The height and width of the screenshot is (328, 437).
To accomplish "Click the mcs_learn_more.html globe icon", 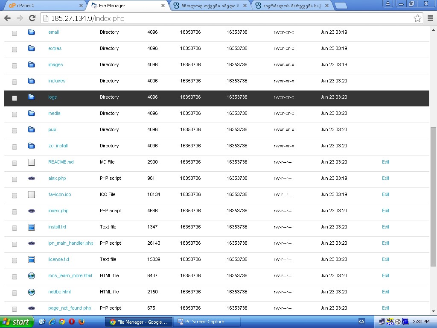I will 32,275.
